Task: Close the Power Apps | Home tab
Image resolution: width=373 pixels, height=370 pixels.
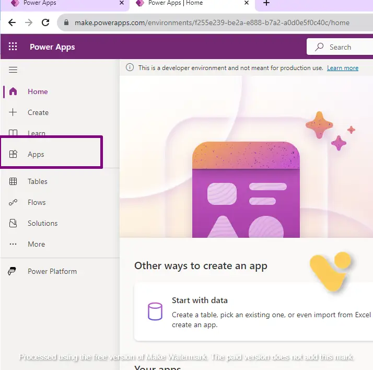Action: pyautogui.click(x=247, y=3)
